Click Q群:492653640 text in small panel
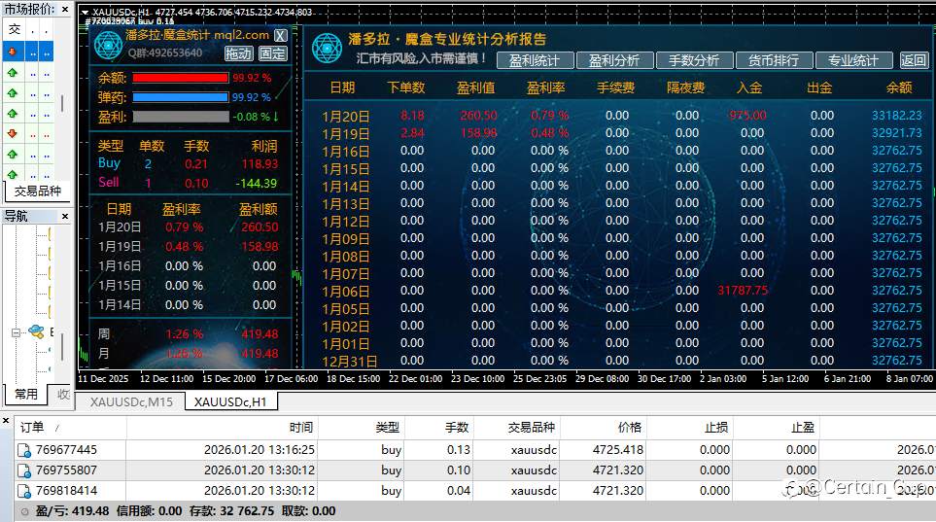This screenshot has height=522, width=936. point(165,53)
